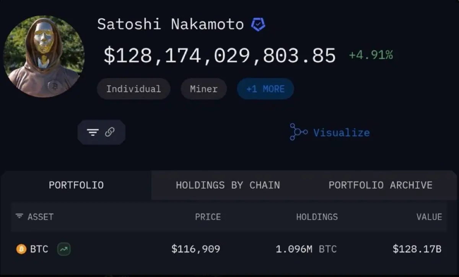Open the Visualize link
Image resolution: width=459 pixels, height=277 pixels.
pos(341,133)
